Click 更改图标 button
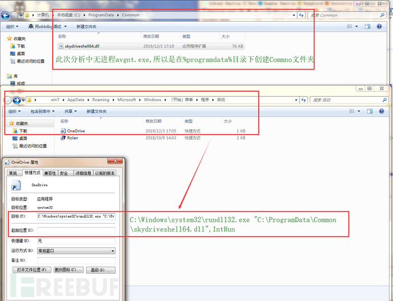 (x=69, y=270)
